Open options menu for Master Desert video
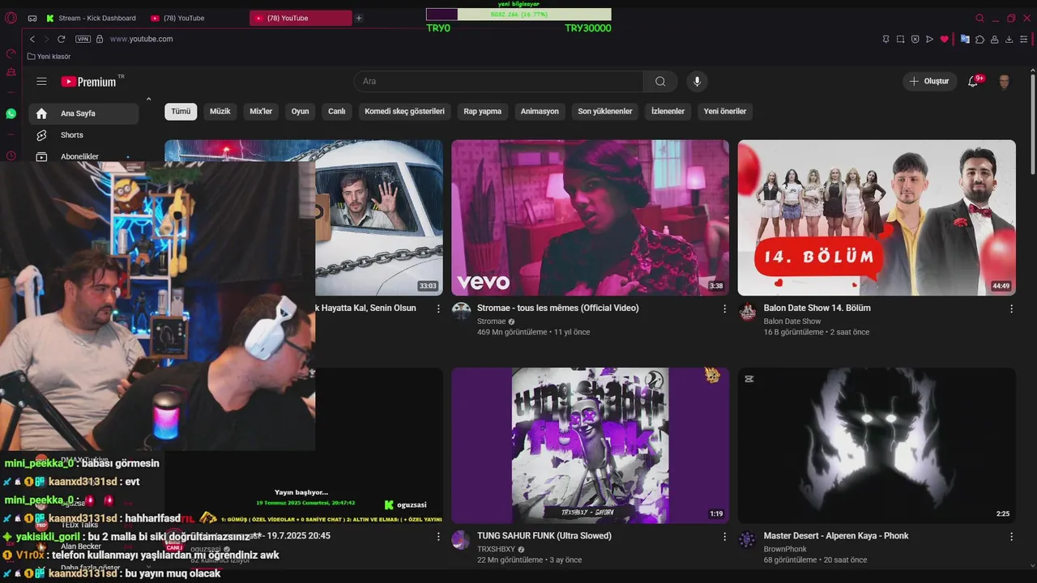1037x583 pixels. tap(1011, 536)
